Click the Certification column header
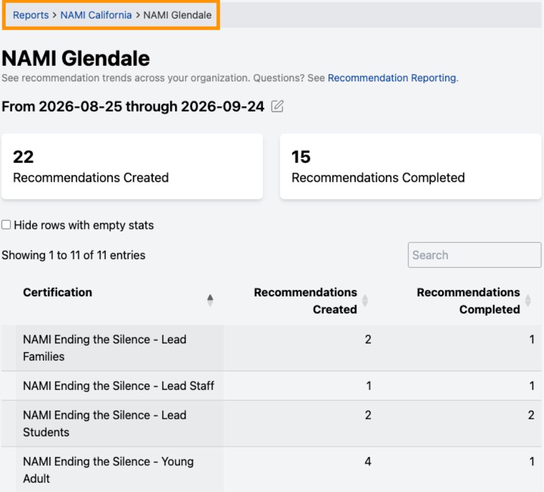 coord(58,292)
